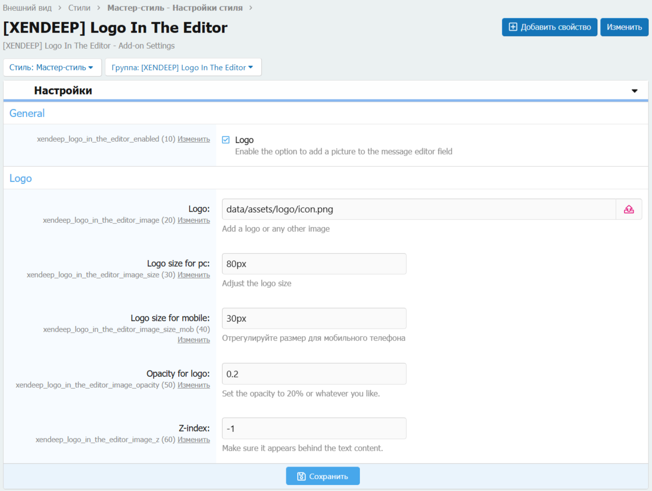Screen dimensions: 652x491
Task: Click Изменить link for logo enabled property
Action: (x=193, y=139)
